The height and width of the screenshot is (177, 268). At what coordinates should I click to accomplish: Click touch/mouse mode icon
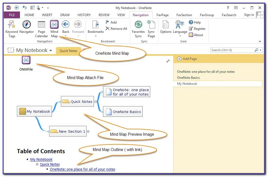click(39, 8)
